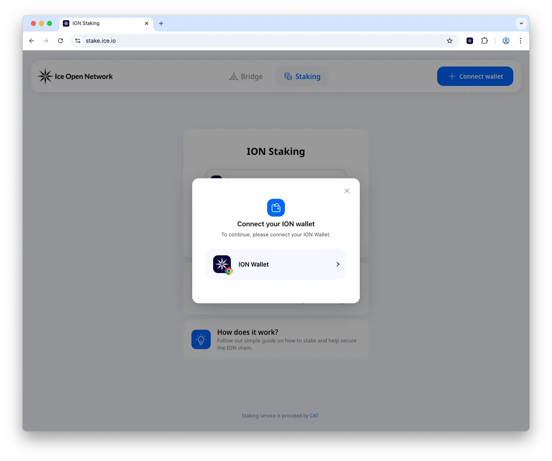Click the ION Staking tab favicon
The width and height of the screenshot is (552, 461).
tap(66, 23)
